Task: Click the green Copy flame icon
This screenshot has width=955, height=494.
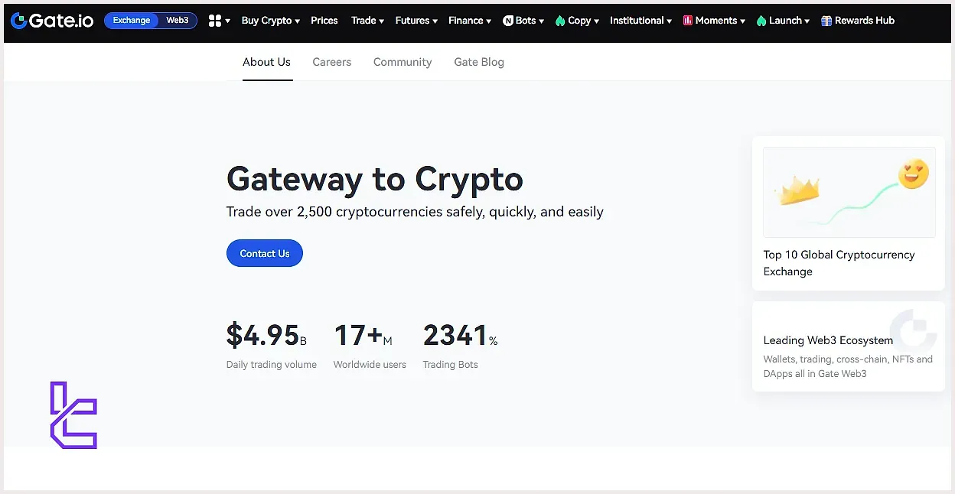Action: (560, 21)
